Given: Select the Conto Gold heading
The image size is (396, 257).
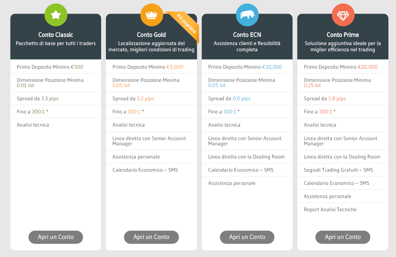Looking at the screenshot, I should tap(151, 35).
